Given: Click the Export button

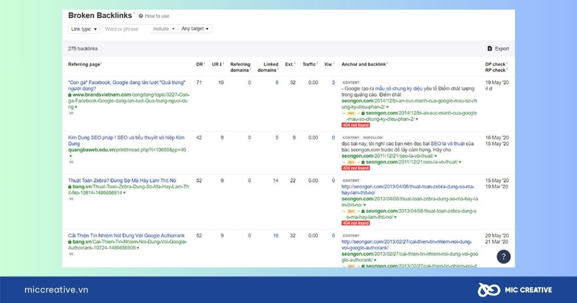Looking at the screenshot, I should point(498,49).
